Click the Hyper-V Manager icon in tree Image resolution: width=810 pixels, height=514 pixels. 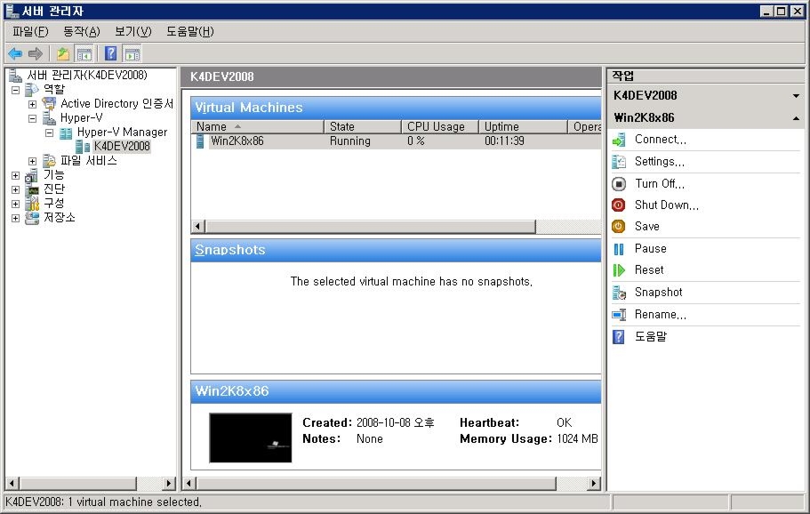tap(66, 133)
